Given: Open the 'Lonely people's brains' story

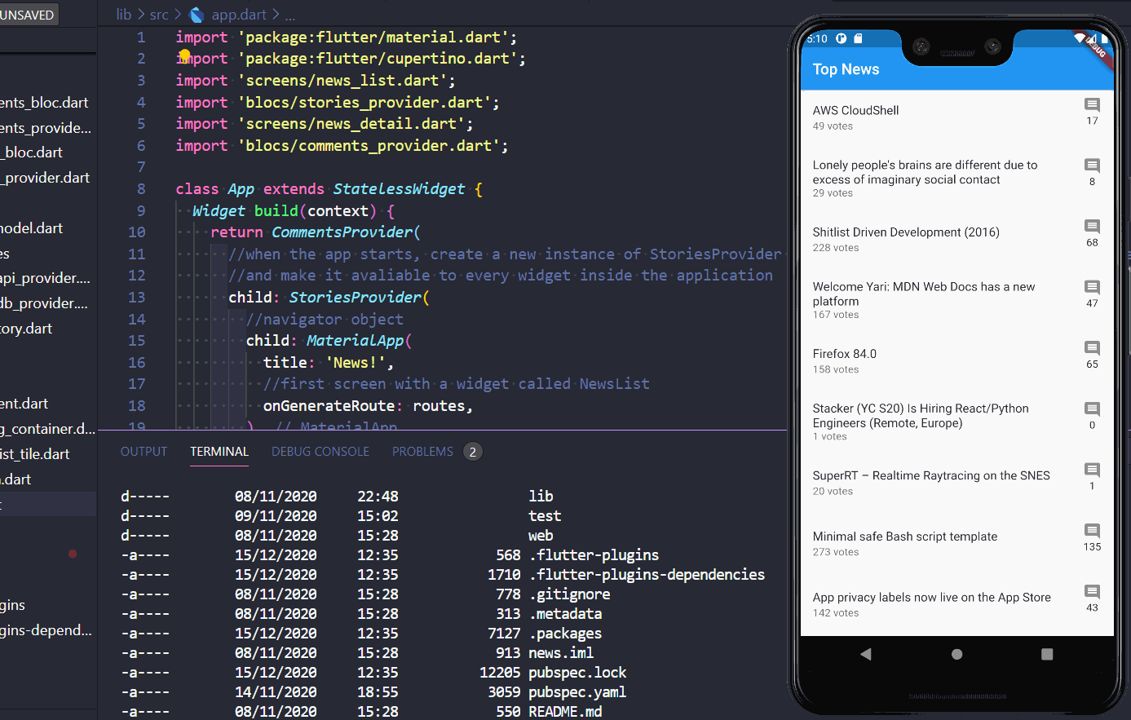Looking at the screenshot, I should click(x=925, y=172).
